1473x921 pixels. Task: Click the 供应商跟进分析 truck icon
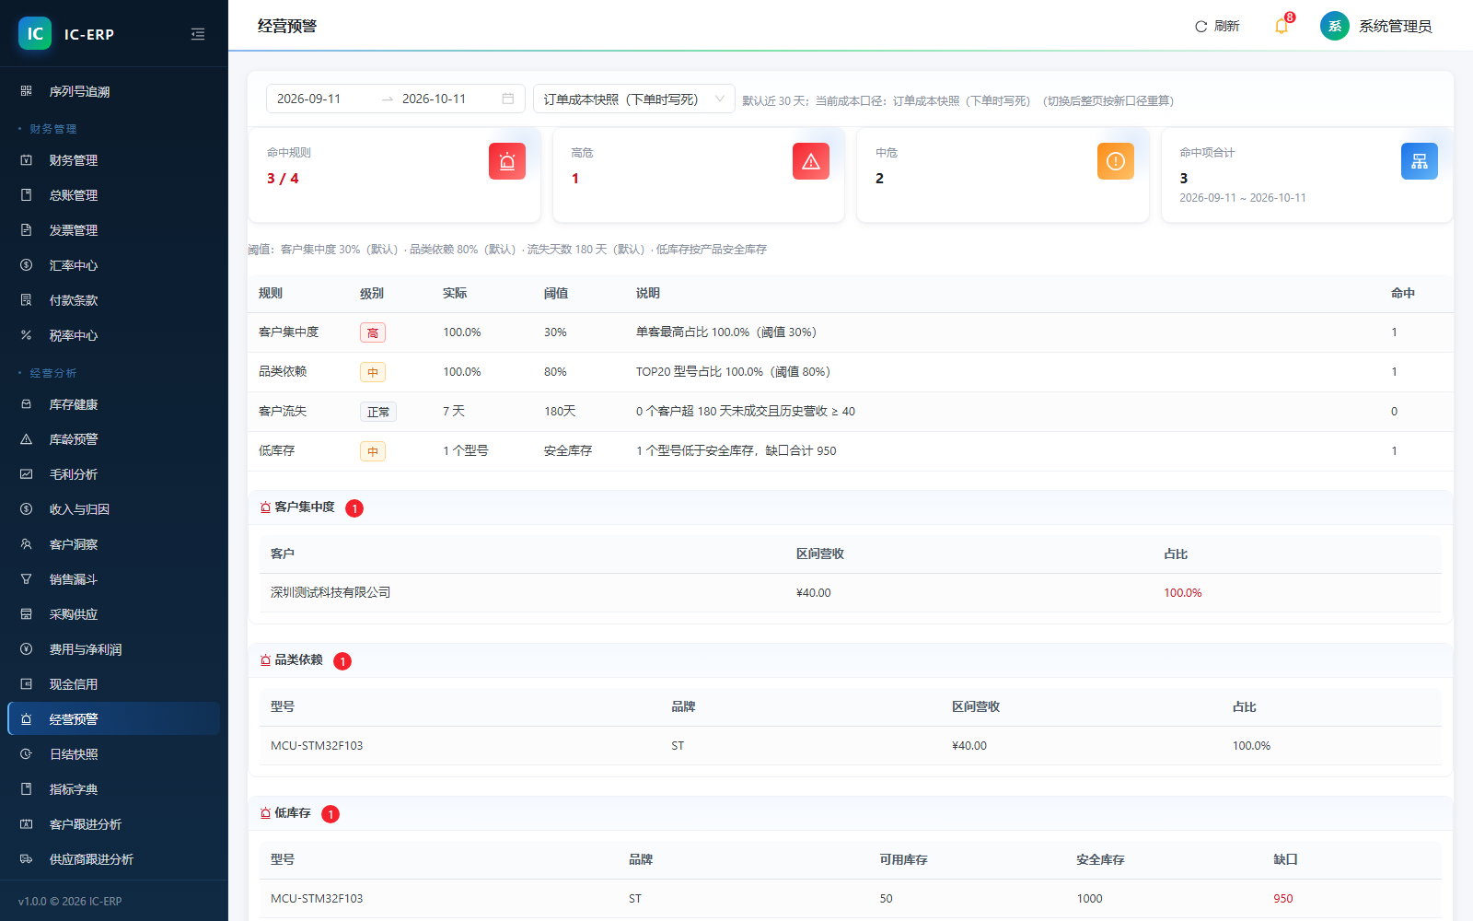27,859
